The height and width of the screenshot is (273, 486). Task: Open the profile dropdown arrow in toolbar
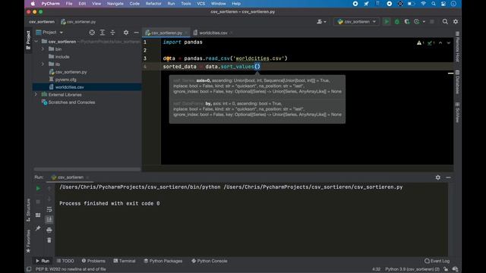pyautogui.click(x=424, y=22)
